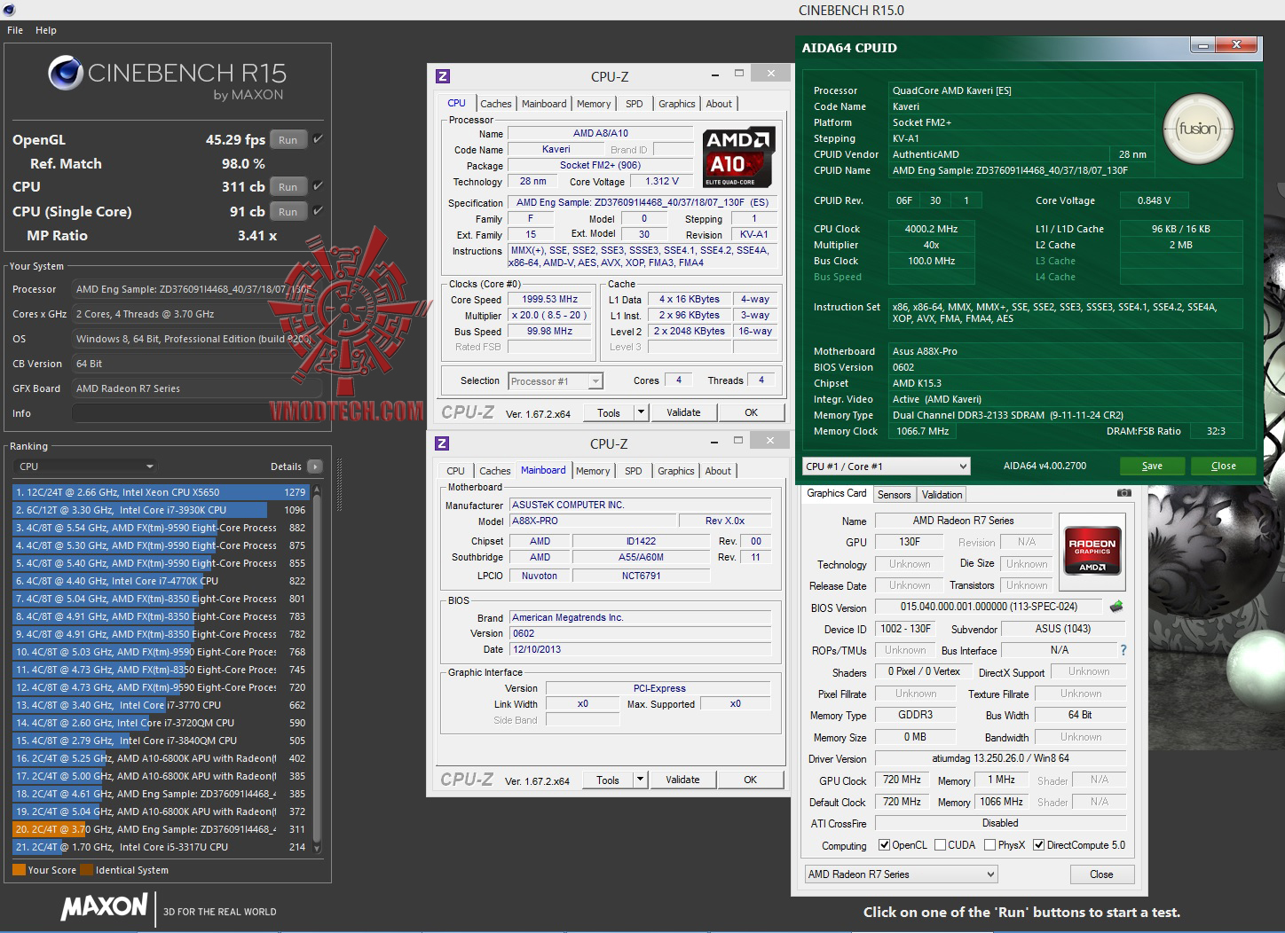Minimize the lower CPU-Z window
Screen dimensions: 1285x933
[x=714, y=442]
